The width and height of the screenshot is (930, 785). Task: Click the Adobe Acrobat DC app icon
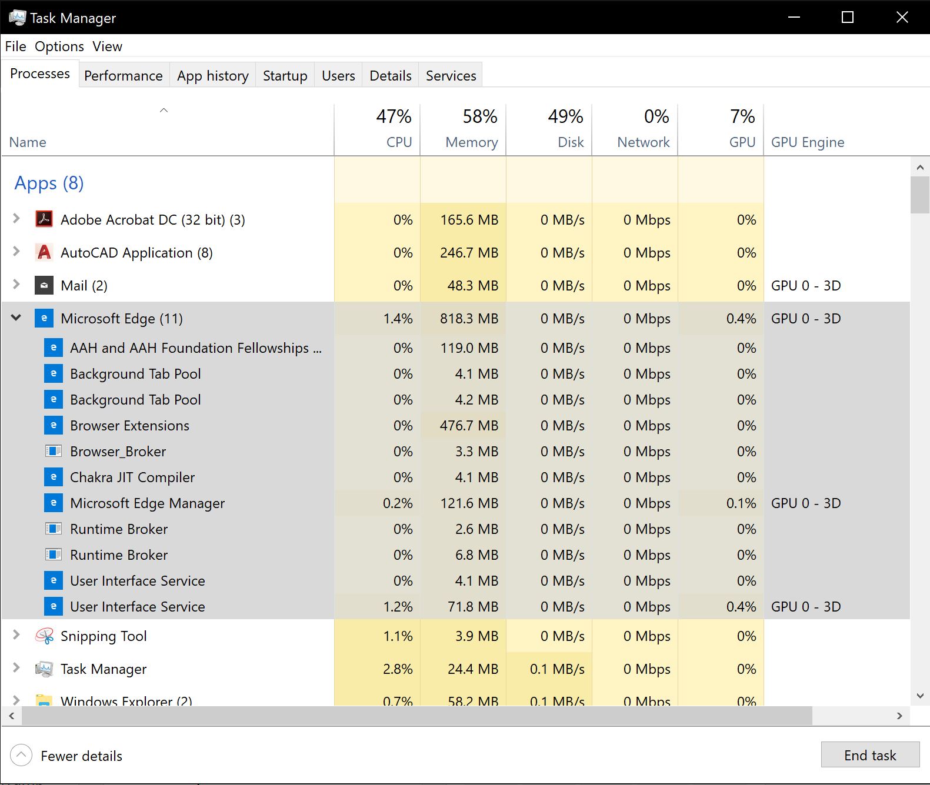[44, 219]
